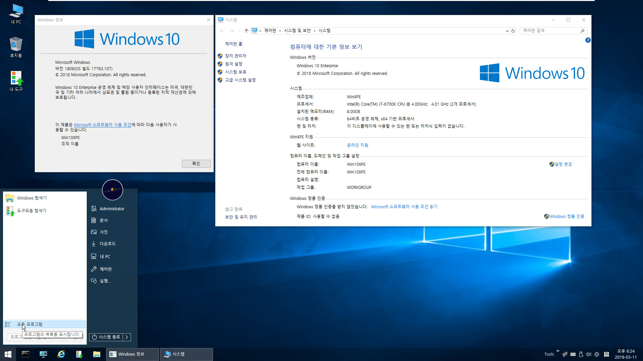Viewport: 643px width, 361px height.
Task: Click the search magnifier icon in 제어판 검색
Action: [x=583, y=31]
